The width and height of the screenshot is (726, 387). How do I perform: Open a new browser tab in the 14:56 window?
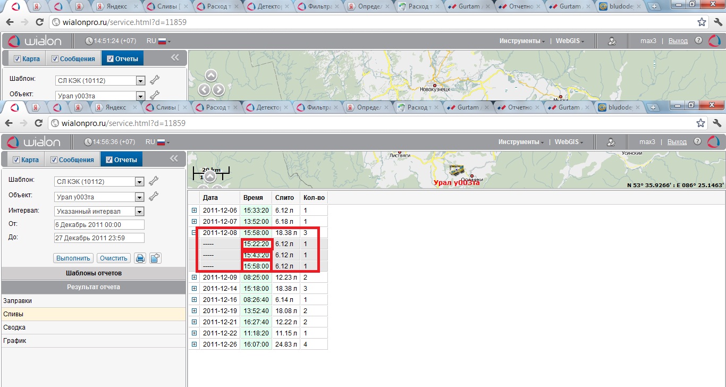[x=653, y=107]
